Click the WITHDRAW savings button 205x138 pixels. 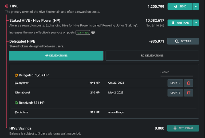183,128
